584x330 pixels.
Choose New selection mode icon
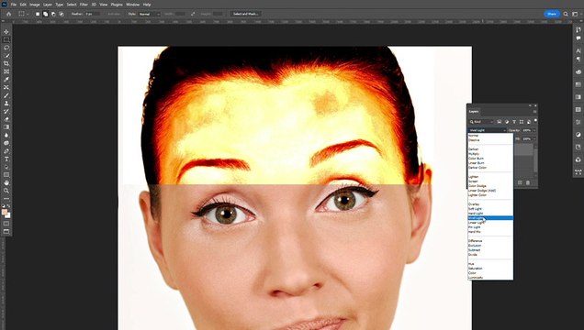point(38,14)
